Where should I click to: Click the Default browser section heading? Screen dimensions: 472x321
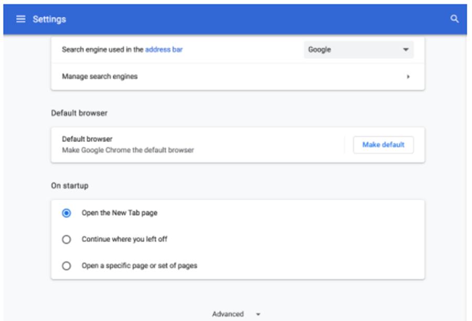(x=79, y=113)
